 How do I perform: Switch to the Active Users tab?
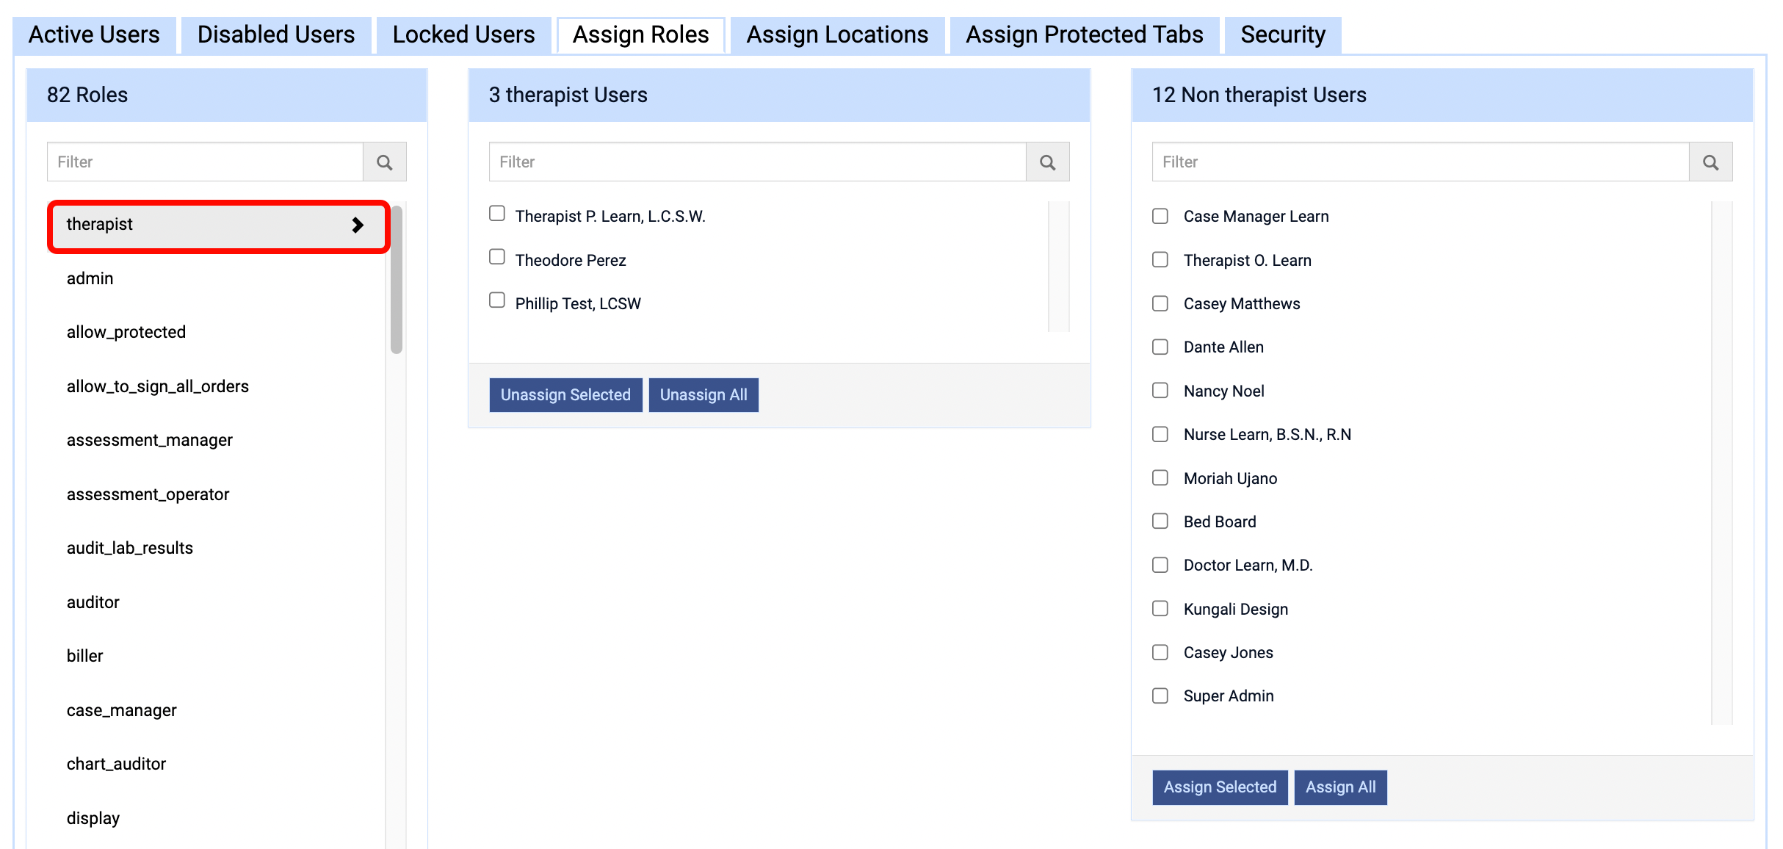tap(94, 35)
